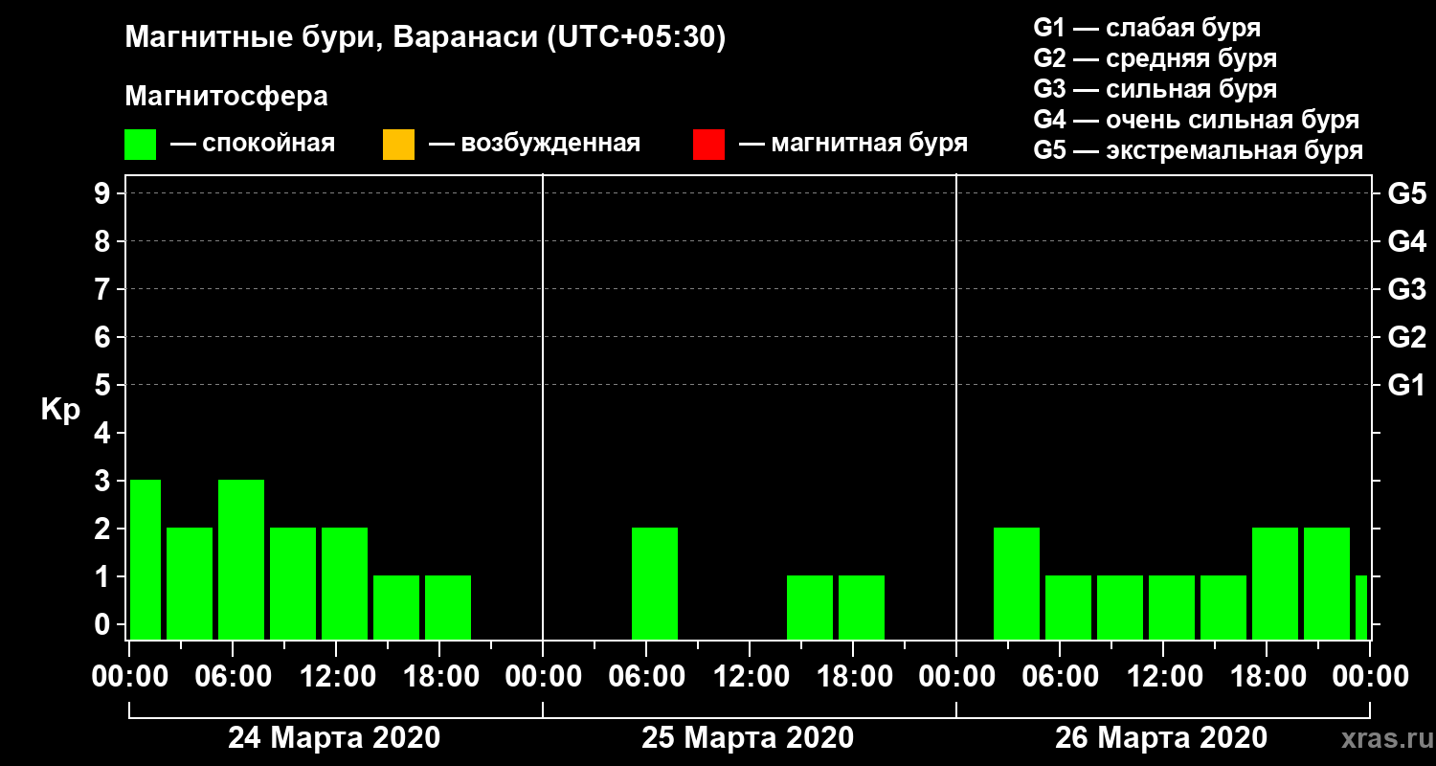
Task: Click 'G1 — слабая буря' legend line
Action: point(1147,27)
